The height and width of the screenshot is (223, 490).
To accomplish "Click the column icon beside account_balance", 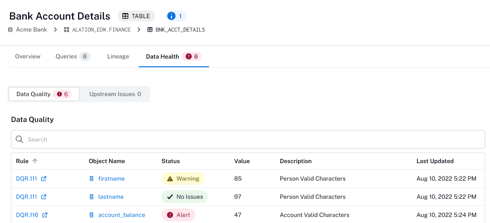I will pos(91,215).
